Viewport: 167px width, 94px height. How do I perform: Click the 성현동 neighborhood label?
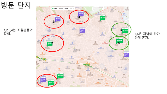click(81, 21)
